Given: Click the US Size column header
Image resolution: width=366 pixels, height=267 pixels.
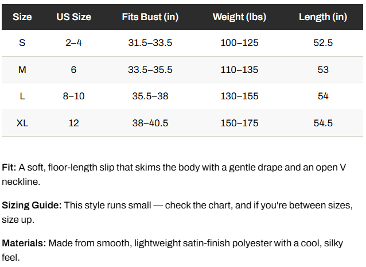Looking at the screenshot, I should point(74,17).
